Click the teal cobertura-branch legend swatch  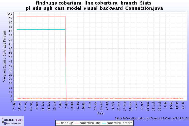pos(104,123)
